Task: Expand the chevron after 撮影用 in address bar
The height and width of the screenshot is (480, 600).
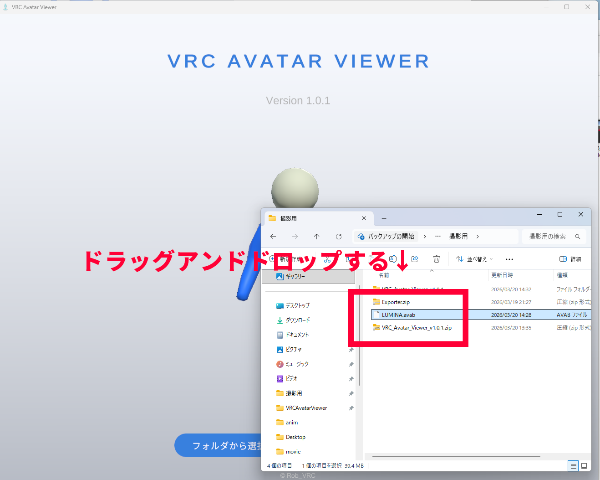Action: pyautogui.click(x=478, y=237)
